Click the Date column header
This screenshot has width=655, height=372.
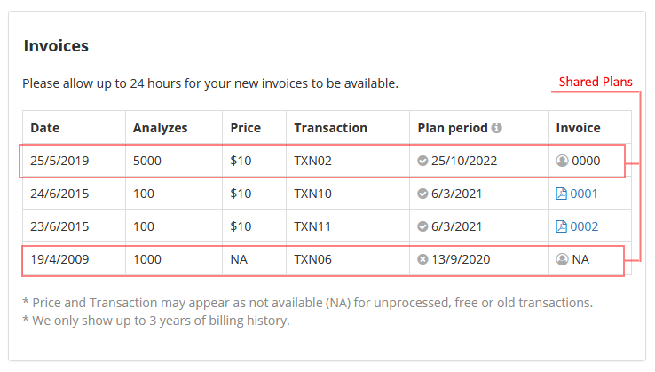coord(45,128)
